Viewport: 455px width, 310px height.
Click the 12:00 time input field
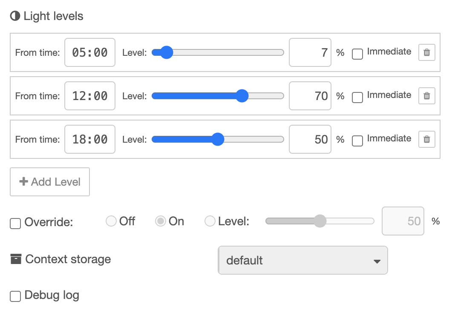click(x=89, y=96)
